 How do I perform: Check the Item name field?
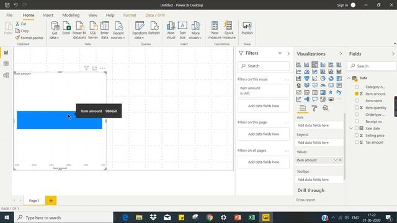[357, 100]
